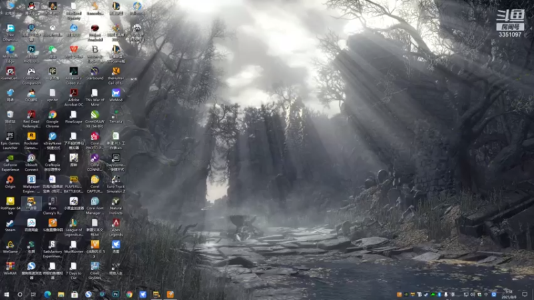Image resolution: width=534 pixels, height=300 pixels.
Task: Open the WPS Office desktop icon
Action: click(x=73, y=52)
